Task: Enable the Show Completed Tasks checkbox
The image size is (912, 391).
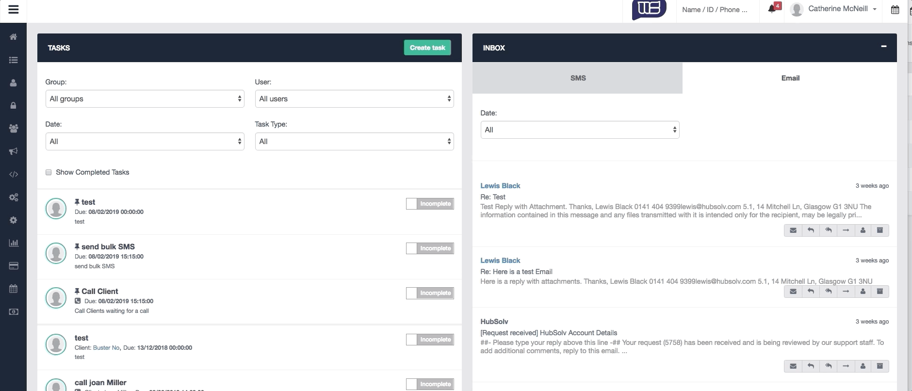Action: tap(49, 172)
